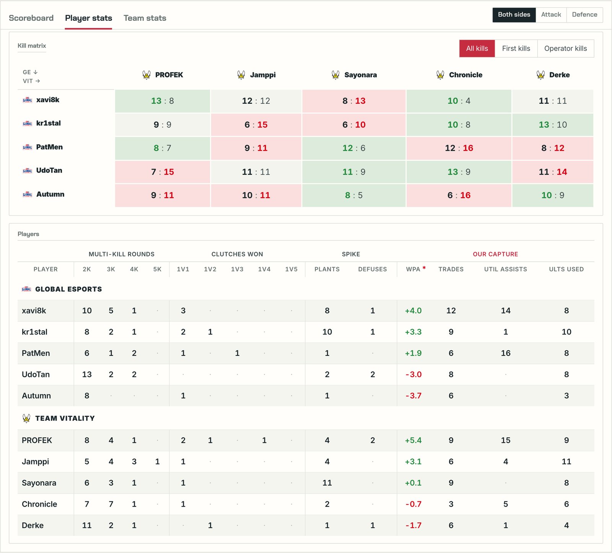Click the Global Esports logo beside xavi8k
612x553 pixels.
[28, 100]
